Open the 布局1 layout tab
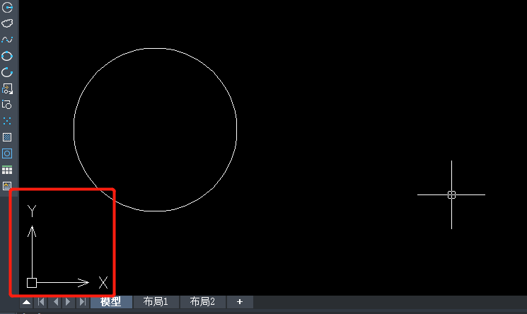The height and width of the screenshot is (314, 527). tap(156, 302)
